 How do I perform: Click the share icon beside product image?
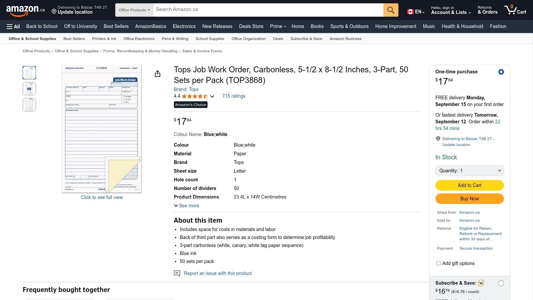click(158, 74)
